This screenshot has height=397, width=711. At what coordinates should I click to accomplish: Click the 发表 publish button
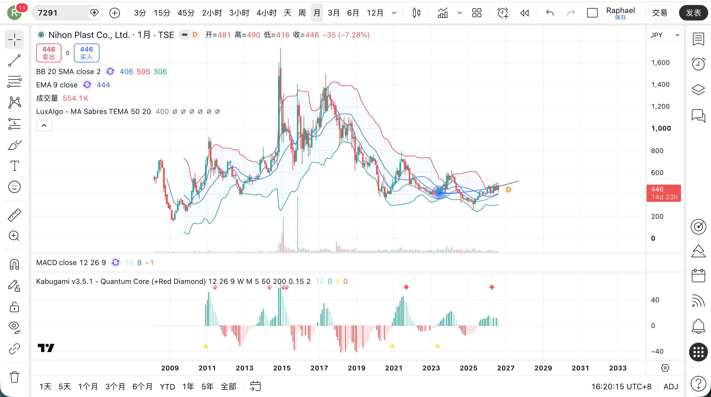693,13
